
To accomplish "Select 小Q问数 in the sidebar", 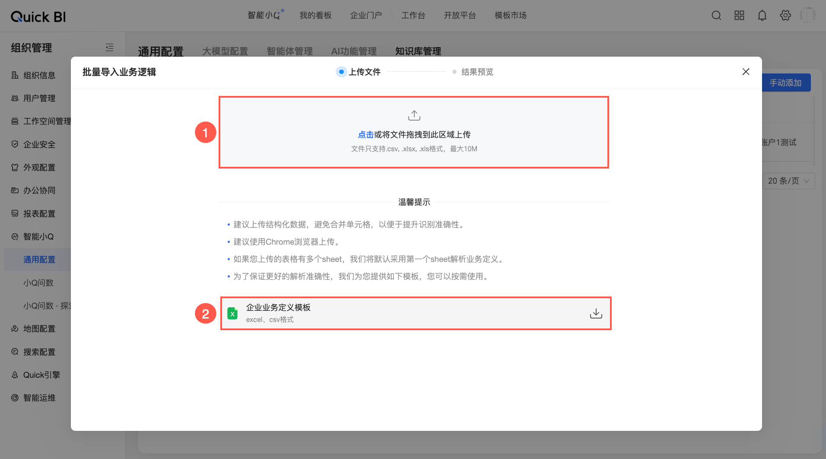I will tap(38, 283).
